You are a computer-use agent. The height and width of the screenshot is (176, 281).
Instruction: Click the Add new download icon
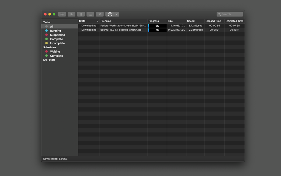62,14
